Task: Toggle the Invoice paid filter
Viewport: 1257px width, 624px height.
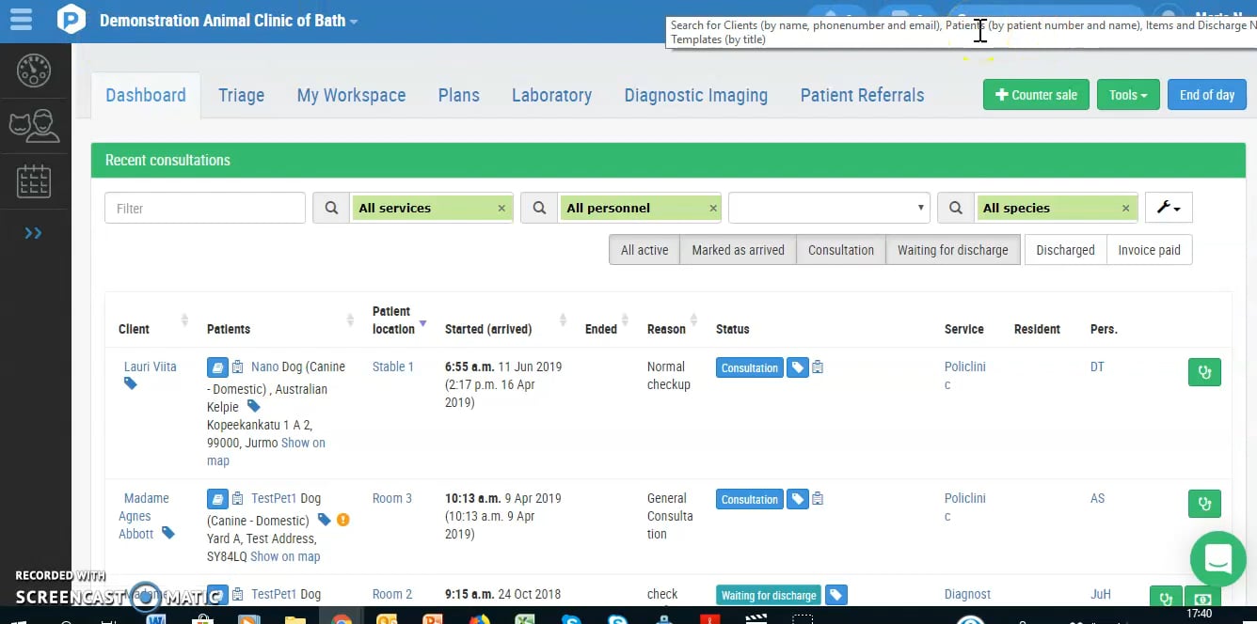Action: (x=1149, y=250)
